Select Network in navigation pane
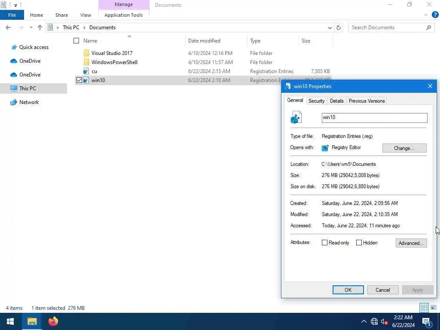 (x=29, y=102)
